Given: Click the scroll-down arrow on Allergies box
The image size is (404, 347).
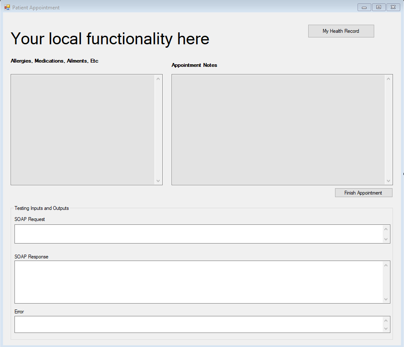Looking at the screenshot, I should pyautogui.click(x=158, y=181).
